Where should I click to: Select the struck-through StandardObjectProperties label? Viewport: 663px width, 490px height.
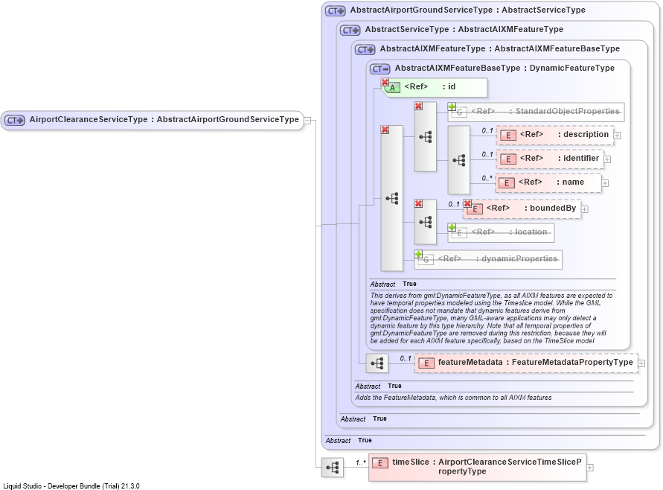click(545, 111)
